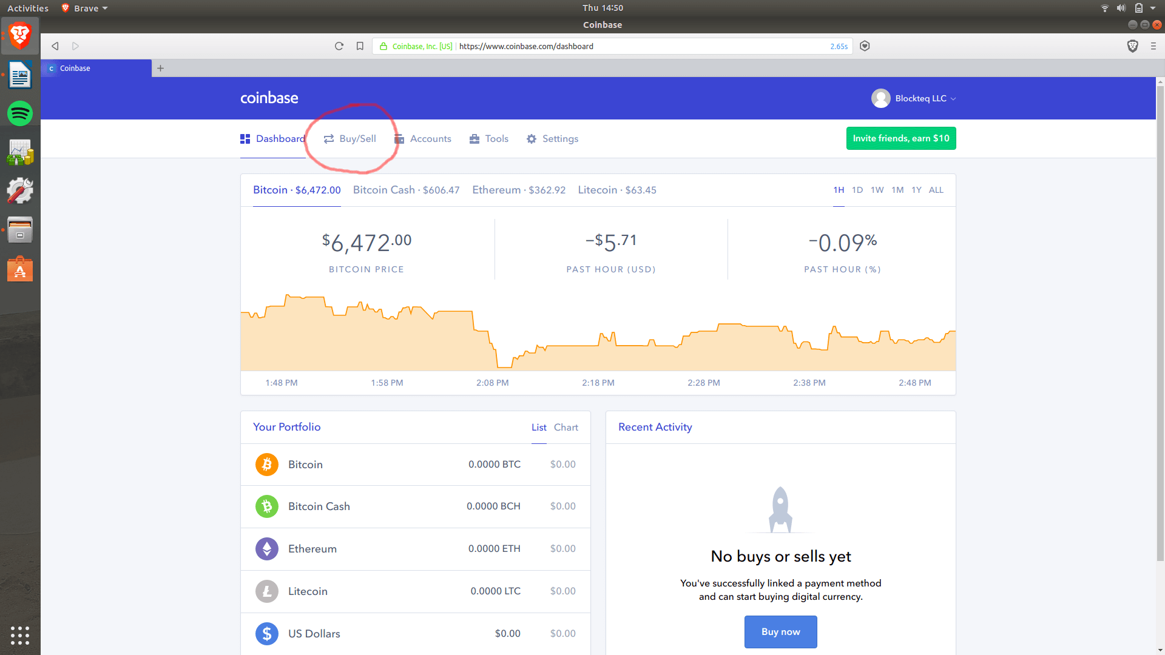Viewport: 1165px width, 655px height.
Task: Select the Coinbase browser tab
Action: pos(96,68)
